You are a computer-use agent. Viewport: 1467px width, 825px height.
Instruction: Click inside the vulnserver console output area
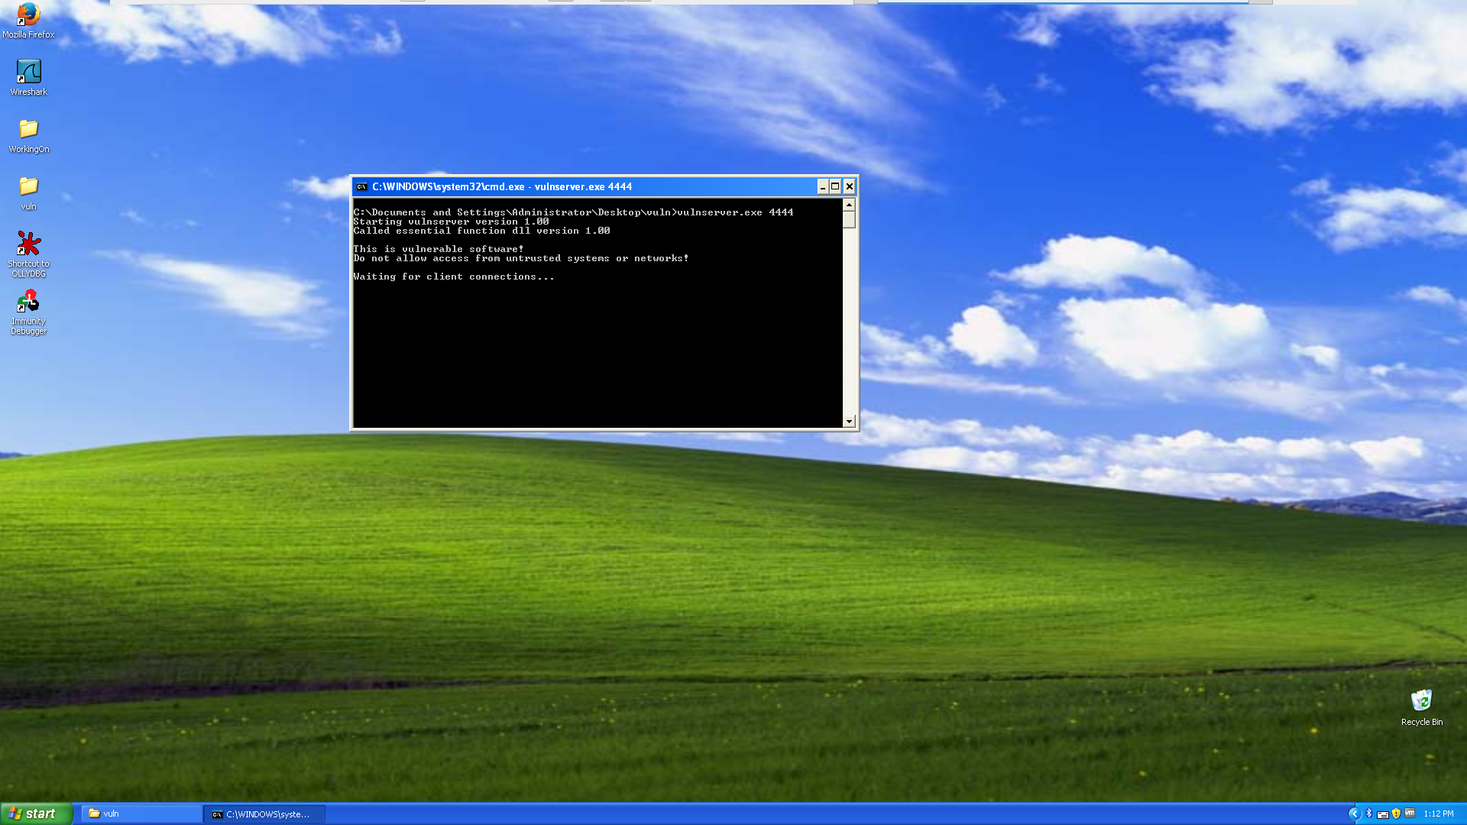(x=596, y=321)
